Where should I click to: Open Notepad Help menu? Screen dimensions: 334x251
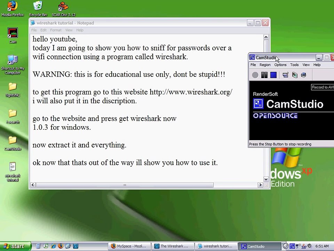(80, 30)
